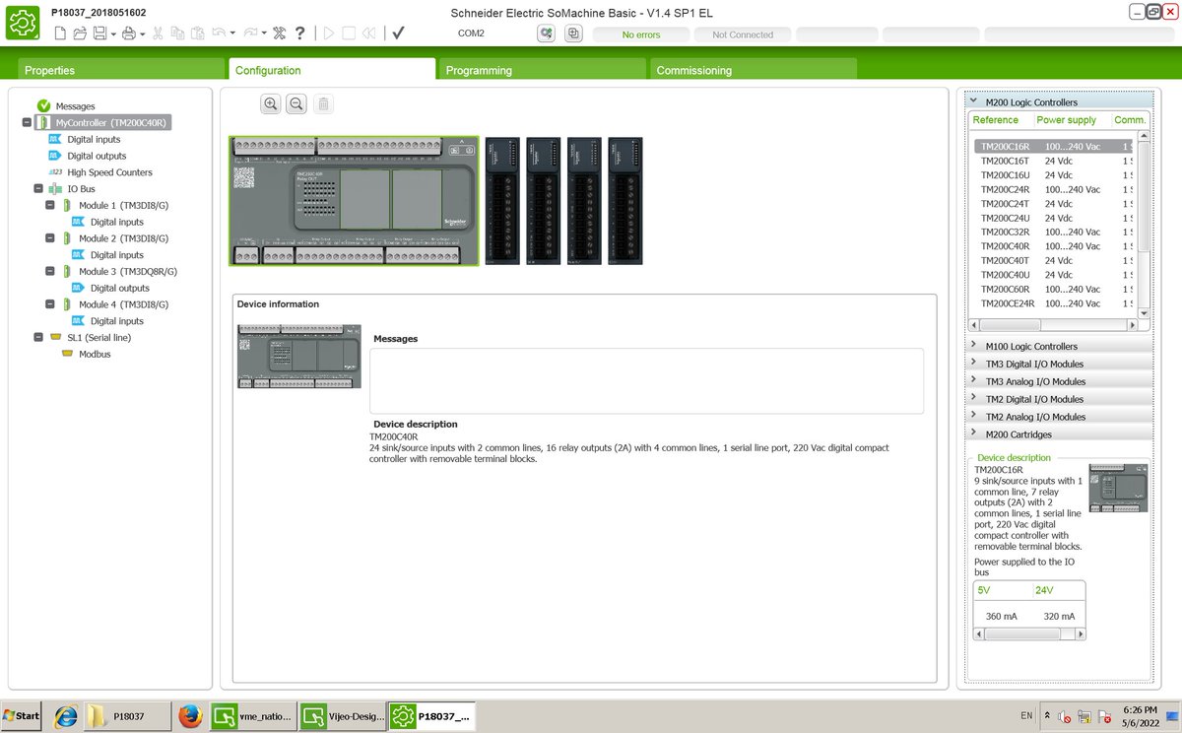Collapse the SL1 (Serial line) node
1182x733 pixels.
click(37, 337)
